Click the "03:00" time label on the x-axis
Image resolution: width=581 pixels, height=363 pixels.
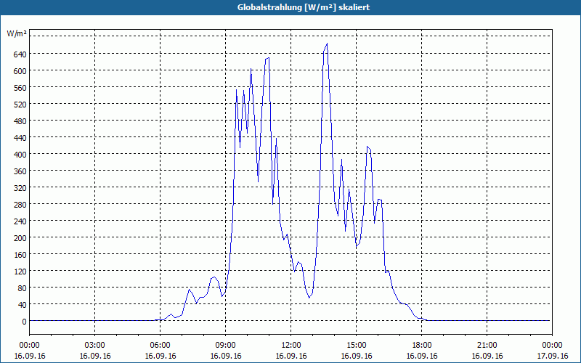[95, 346]
